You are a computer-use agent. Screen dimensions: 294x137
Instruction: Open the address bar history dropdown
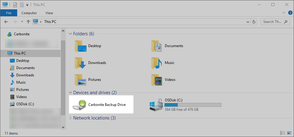[x=248, y=22]
